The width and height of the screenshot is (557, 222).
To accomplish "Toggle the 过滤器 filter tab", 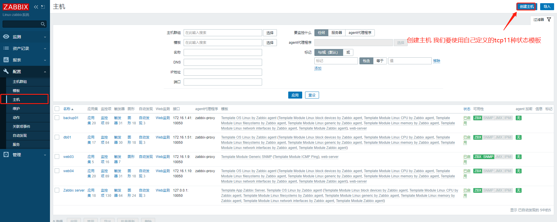I will 542,20.
